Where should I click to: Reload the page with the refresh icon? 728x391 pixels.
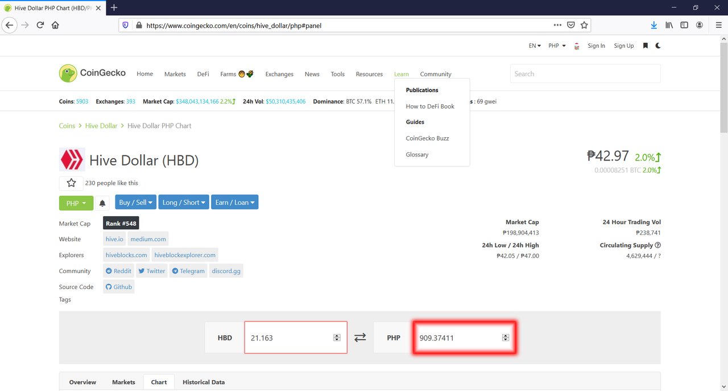(40, 25)
